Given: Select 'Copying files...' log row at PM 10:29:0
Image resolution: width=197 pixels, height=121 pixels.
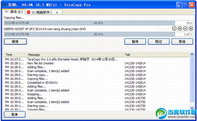Looking at the screenshot, I should click(97, 79).
